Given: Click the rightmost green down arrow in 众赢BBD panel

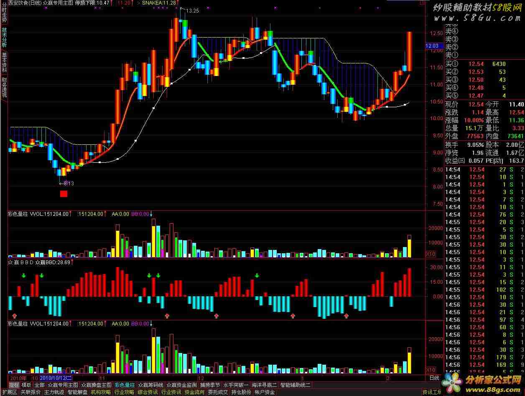Looking at the screenshot, I should [257, 275].
